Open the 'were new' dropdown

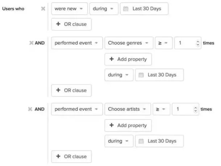(x=69, y=9)
